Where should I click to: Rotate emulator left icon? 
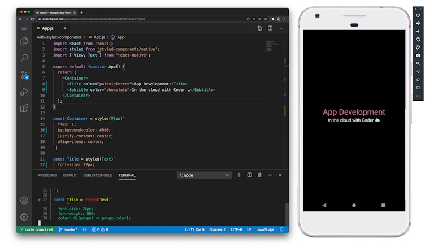click(x=418, y=40)
